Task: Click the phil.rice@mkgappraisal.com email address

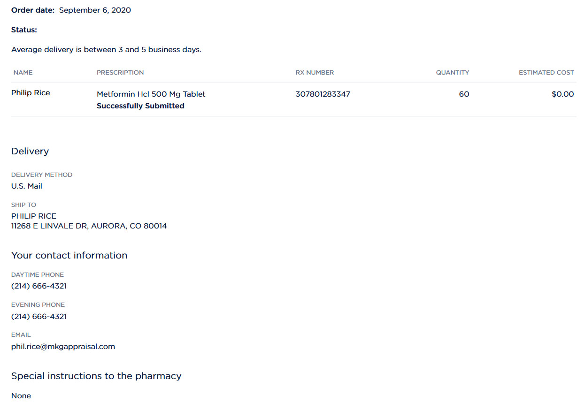Action: point(63,347)
